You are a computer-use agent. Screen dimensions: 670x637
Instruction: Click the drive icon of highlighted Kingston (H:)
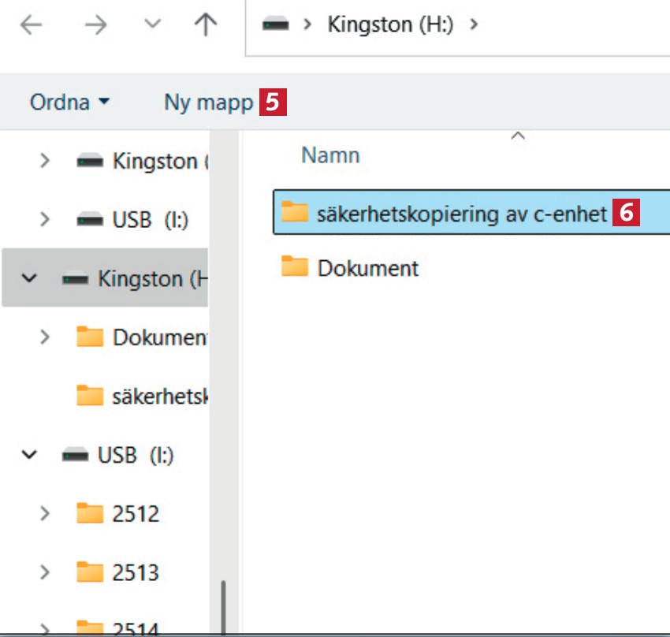pos(75,278)
